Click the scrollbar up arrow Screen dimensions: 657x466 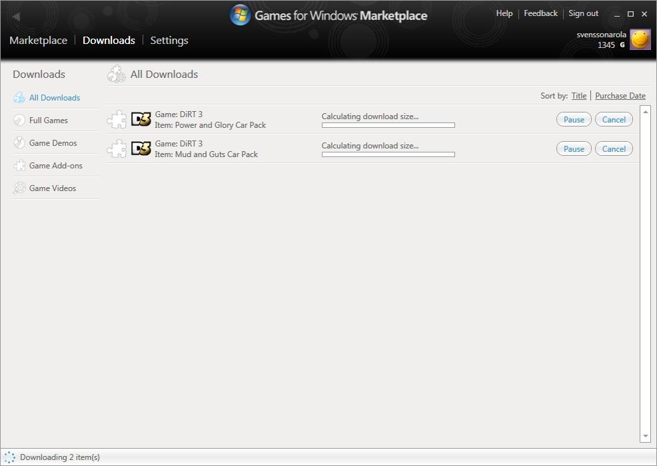tap(645, 112)
